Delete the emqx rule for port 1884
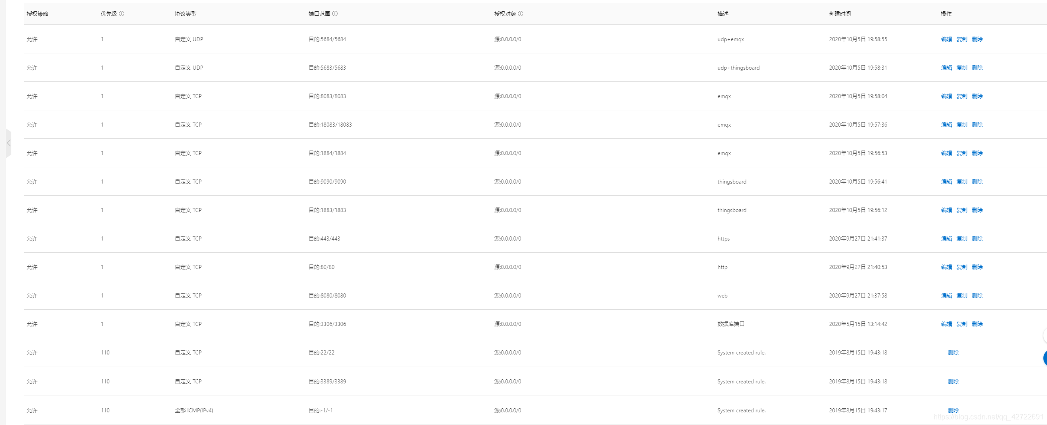 click(977, 153)
